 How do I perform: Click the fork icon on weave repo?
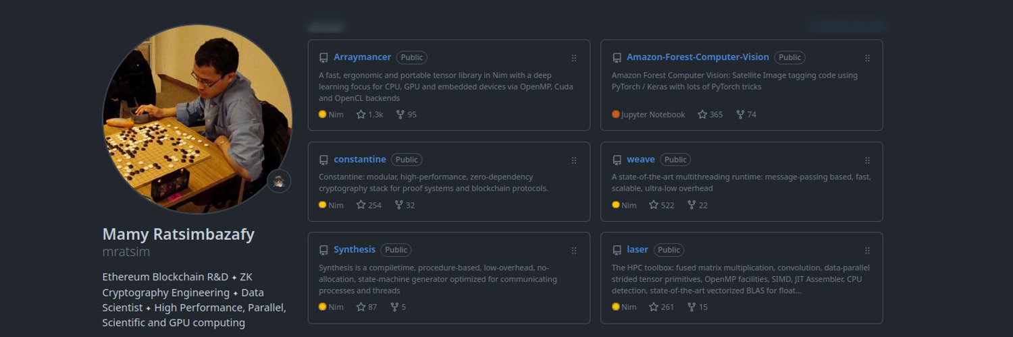[692, 205]
